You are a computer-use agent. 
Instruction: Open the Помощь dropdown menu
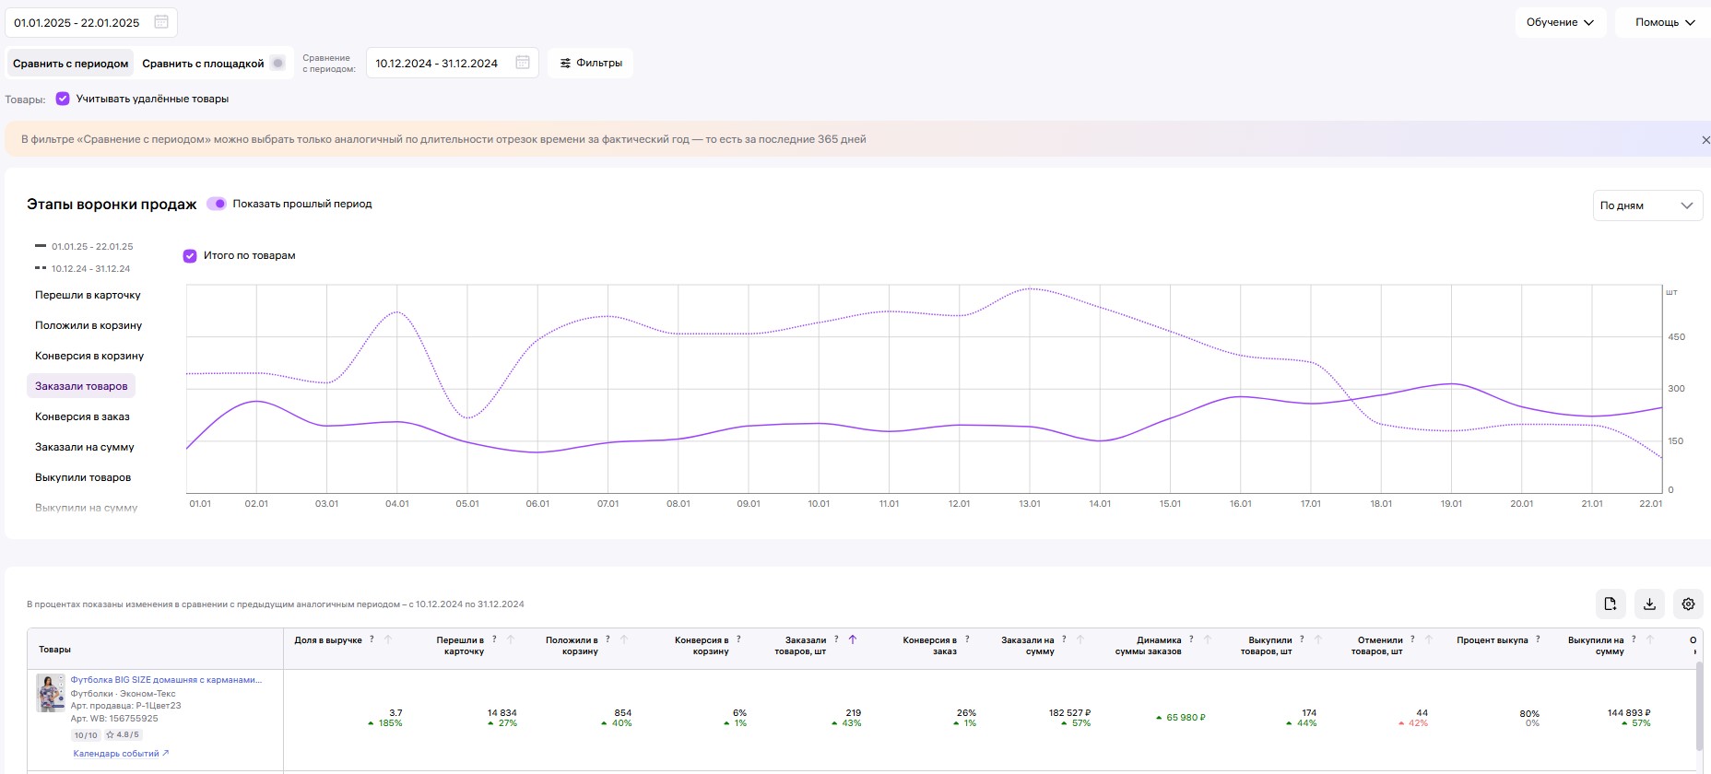pos(1665,22)
